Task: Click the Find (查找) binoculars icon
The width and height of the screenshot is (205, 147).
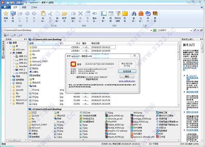Action: pos(134,16)
